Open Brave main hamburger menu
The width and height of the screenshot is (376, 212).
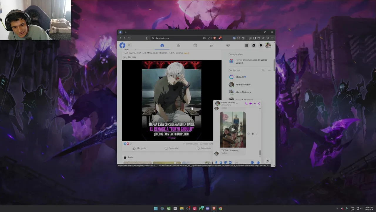click(x=272, y=38)
